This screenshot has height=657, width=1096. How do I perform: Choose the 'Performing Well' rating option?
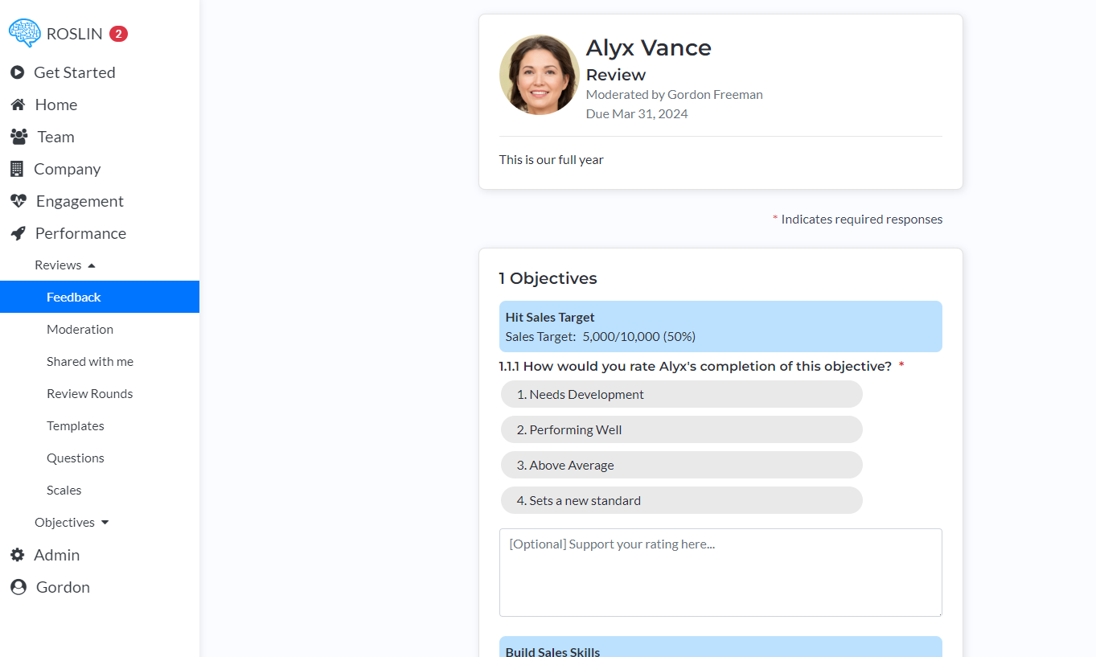pyautogui.click(x=681, y=429)
